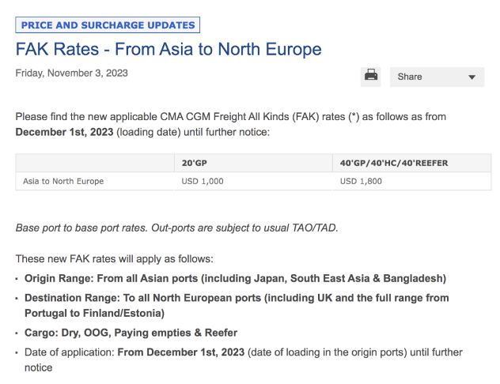Click the Asia to North Europe row label
This screenshot has height=384, width=500.
coord(63,182)
